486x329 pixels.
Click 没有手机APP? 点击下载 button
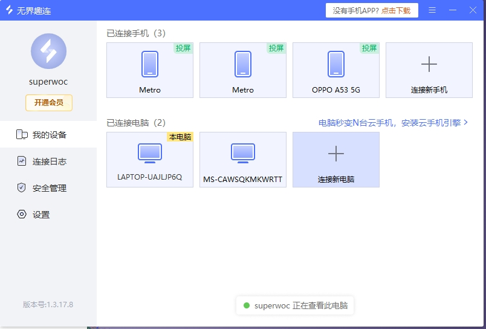click(372, 10)
